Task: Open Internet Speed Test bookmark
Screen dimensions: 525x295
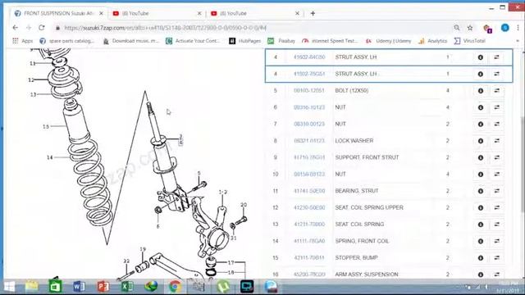Action: (330, 41)
